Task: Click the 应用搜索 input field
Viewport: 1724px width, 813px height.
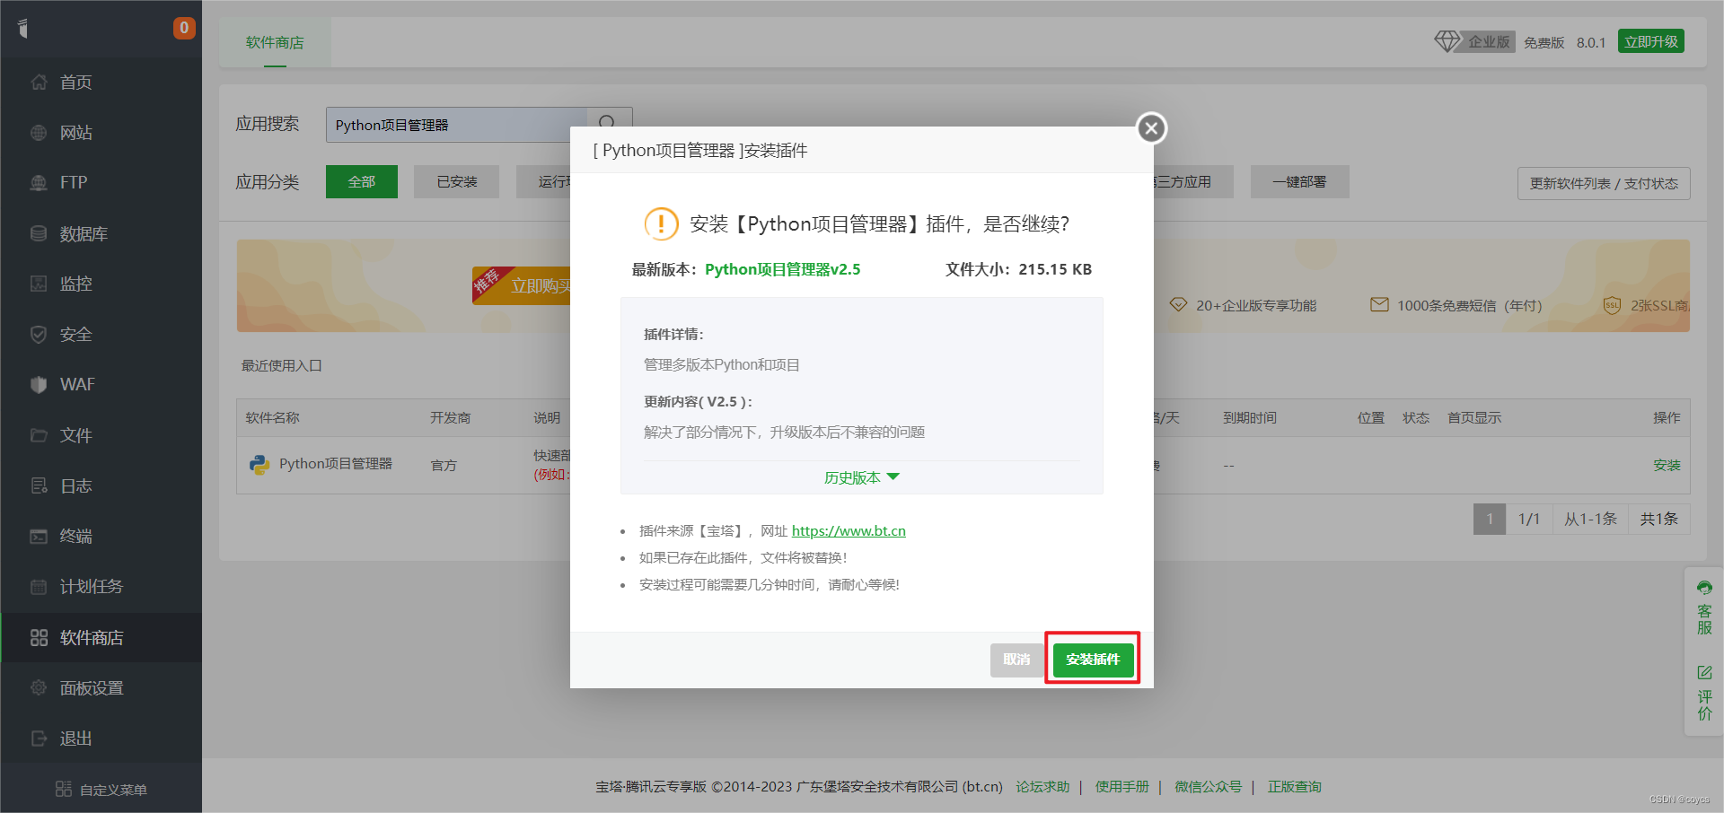Action: tap(457, 125)
